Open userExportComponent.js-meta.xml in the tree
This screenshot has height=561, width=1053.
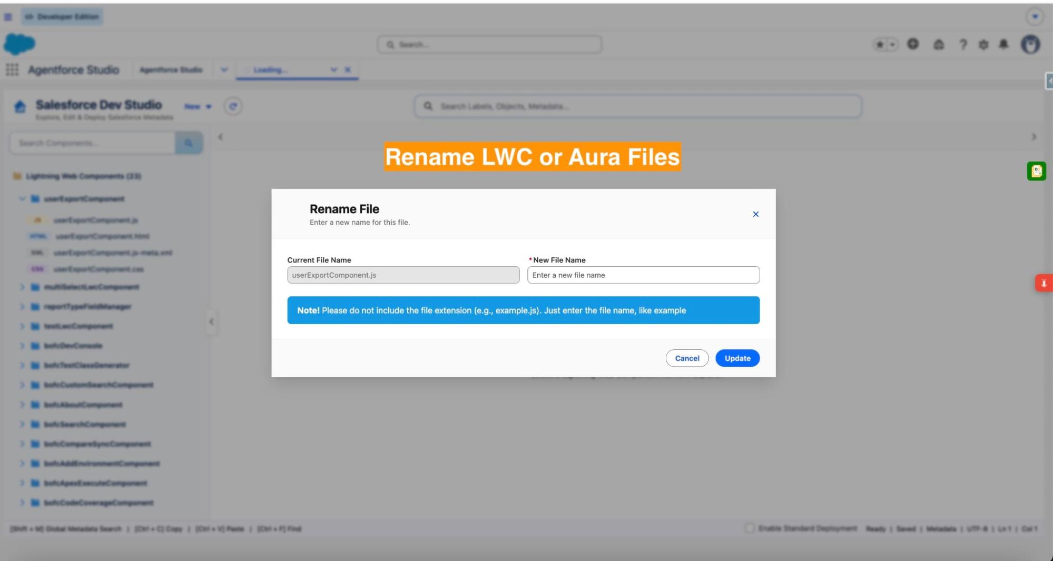pyautogui.click(x=113, y=253)
